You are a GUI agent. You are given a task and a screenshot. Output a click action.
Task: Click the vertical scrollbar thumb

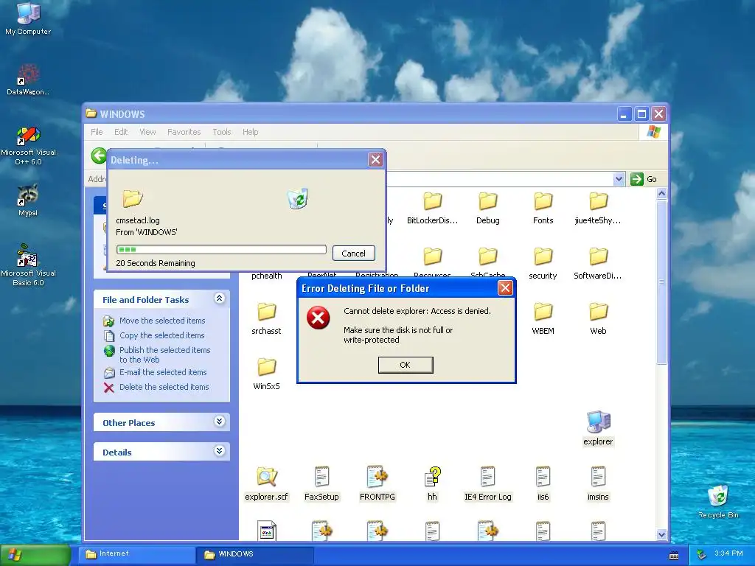coord(661,282)
